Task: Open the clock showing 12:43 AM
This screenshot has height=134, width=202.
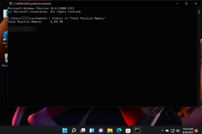Action: pos(188,131)
